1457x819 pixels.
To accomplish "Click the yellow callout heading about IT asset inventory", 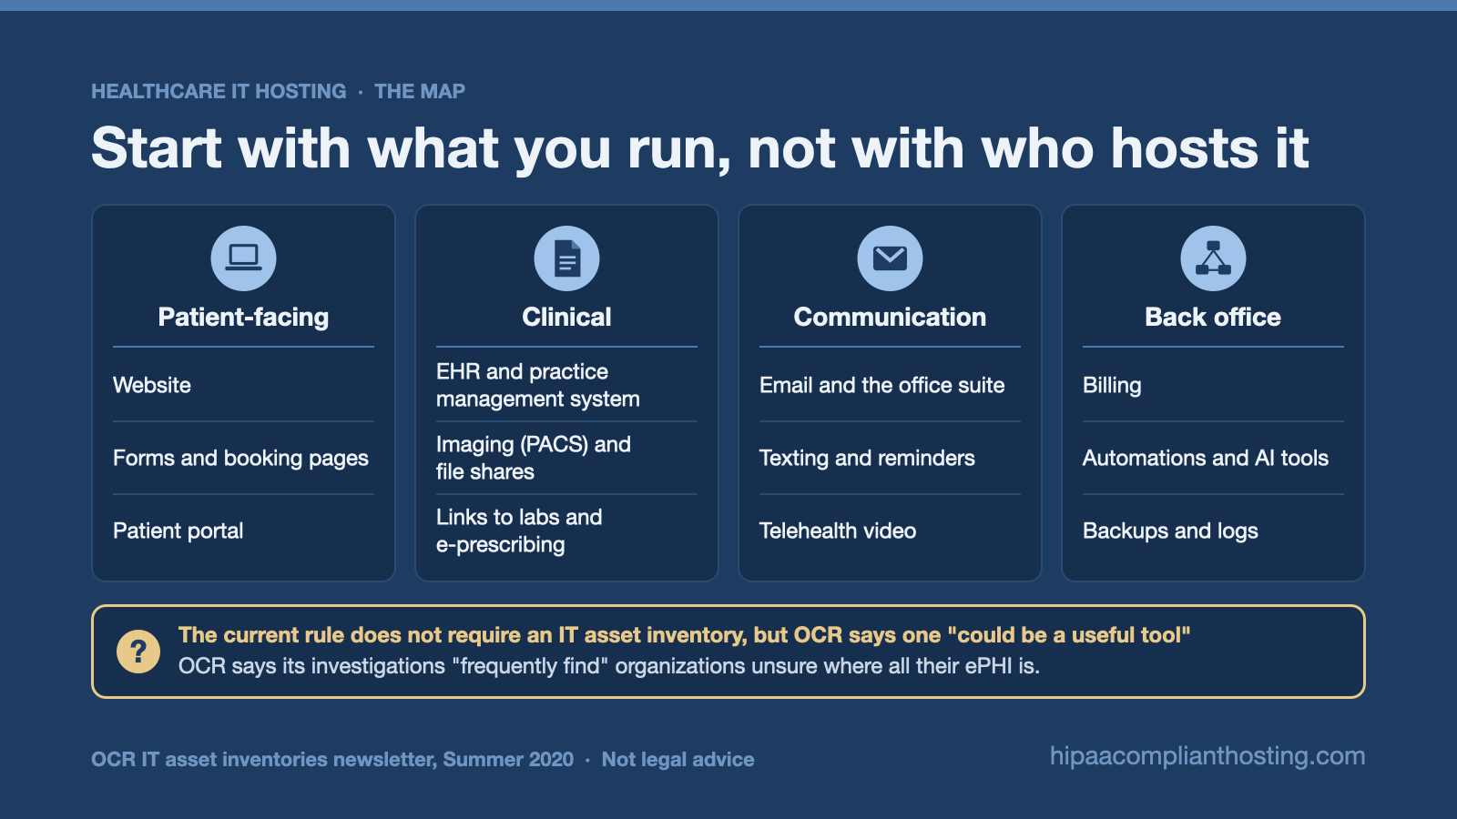I will [685, 634].
